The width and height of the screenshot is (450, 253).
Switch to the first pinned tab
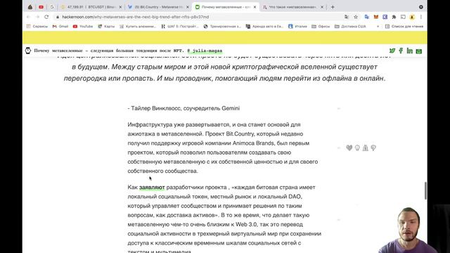[30, 7]
